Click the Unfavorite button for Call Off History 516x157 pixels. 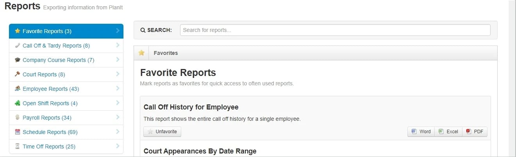pos(162,132)
